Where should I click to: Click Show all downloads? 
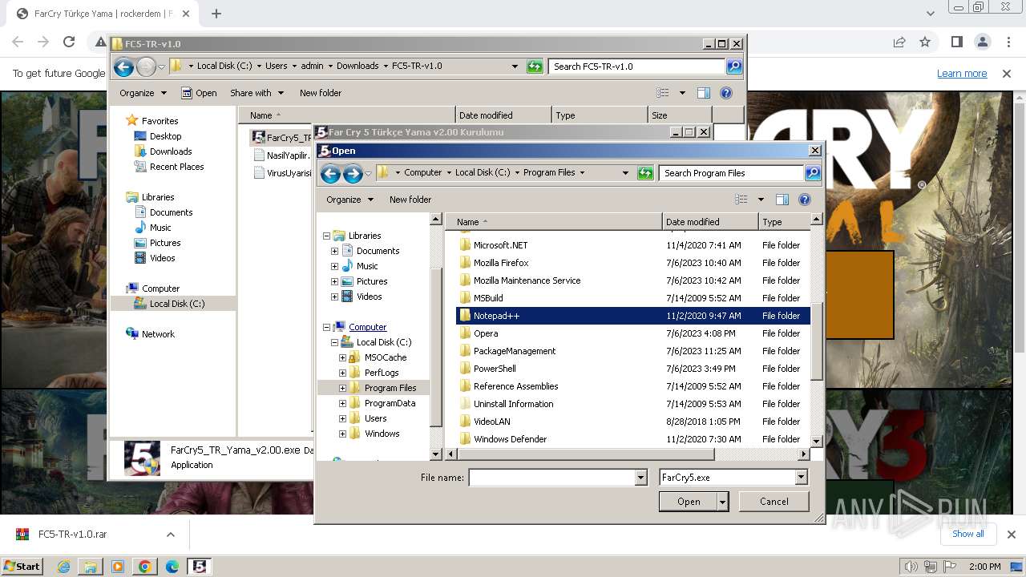[968, 534]
